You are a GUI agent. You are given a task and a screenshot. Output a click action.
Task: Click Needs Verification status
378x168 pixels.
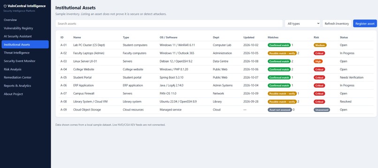pos(351,77)
